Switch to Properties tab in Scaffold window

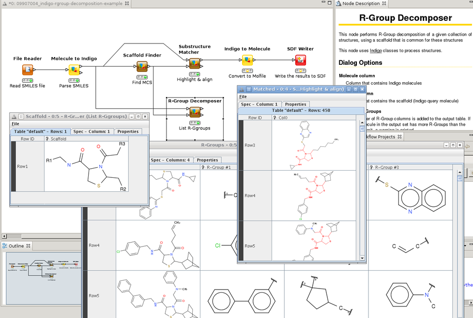click(x=128, y=131)
